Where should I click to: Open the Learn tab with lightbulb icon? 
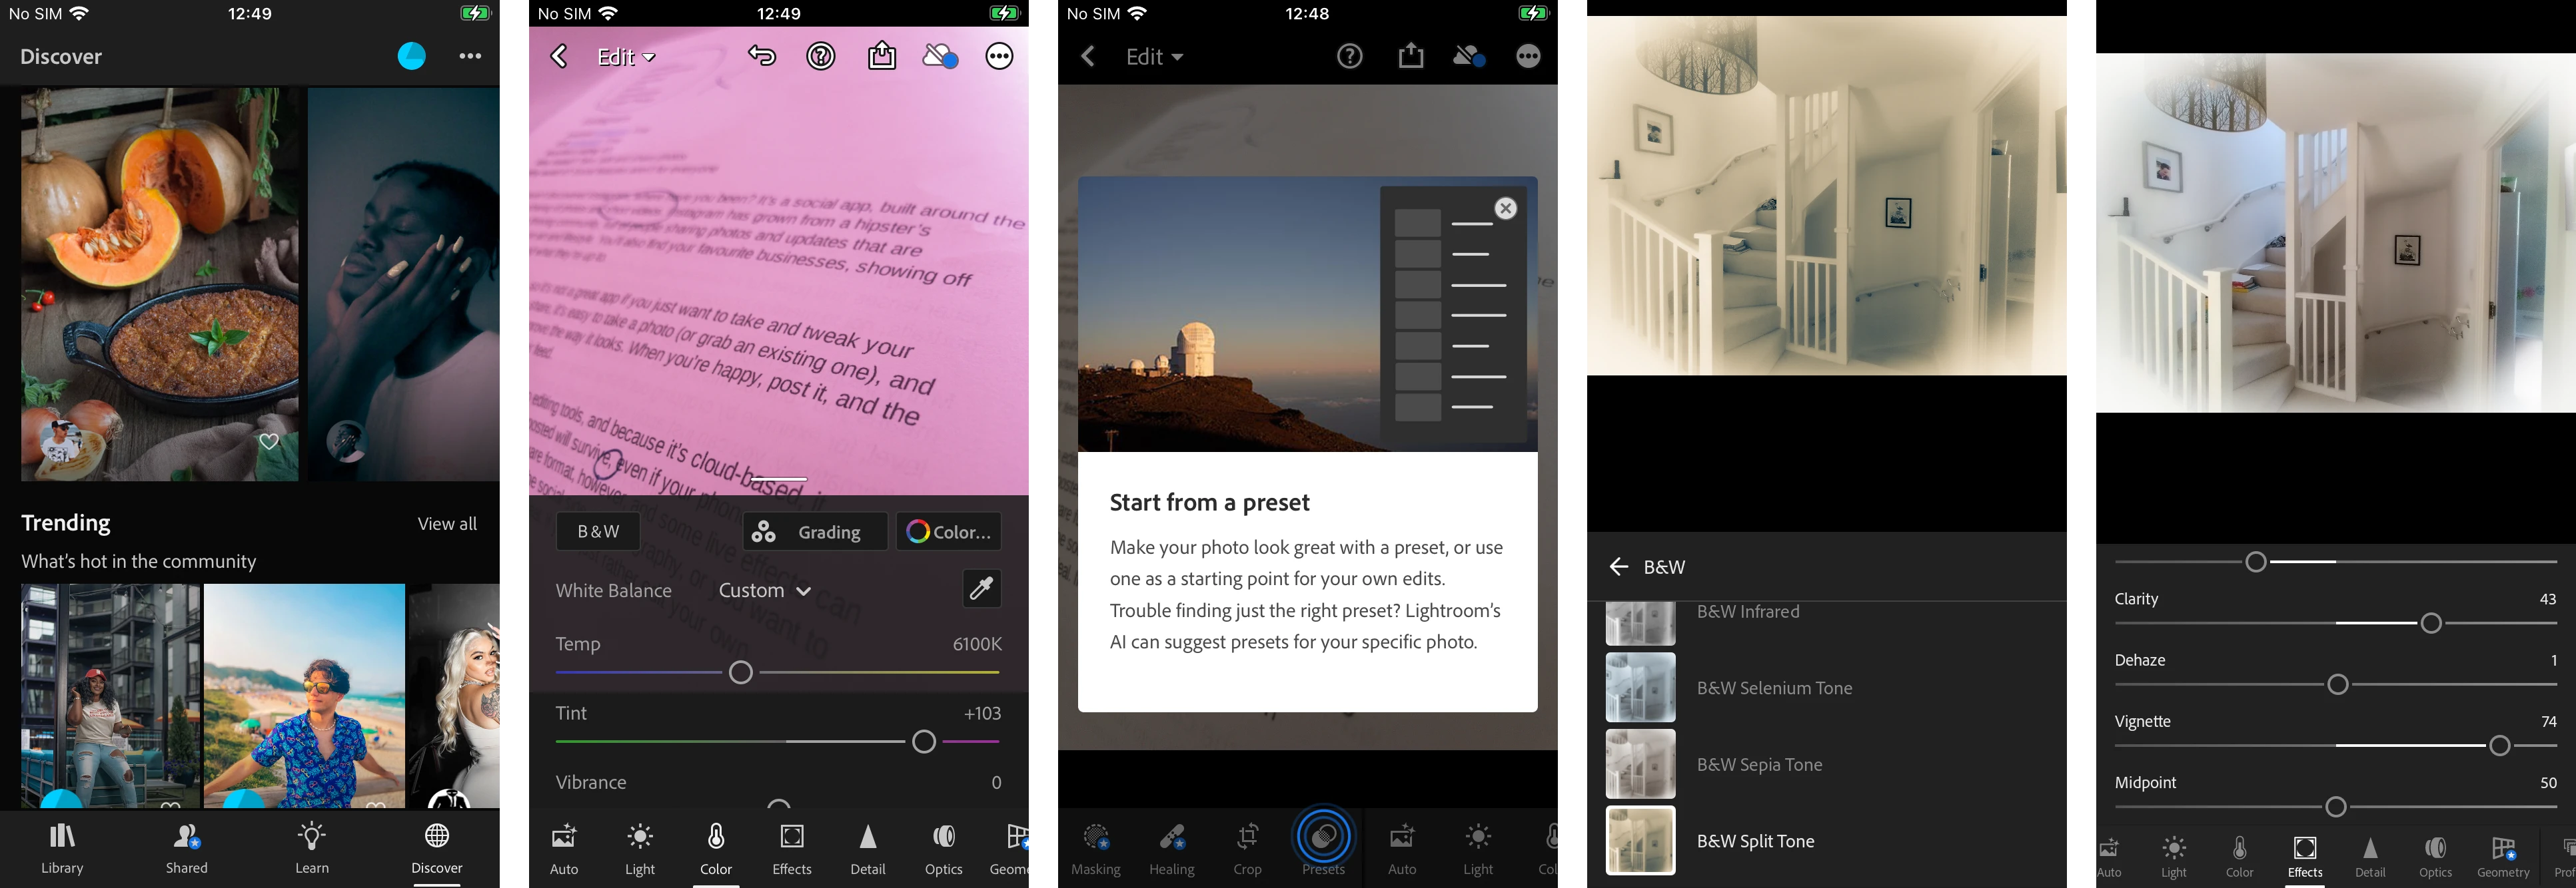312,848
